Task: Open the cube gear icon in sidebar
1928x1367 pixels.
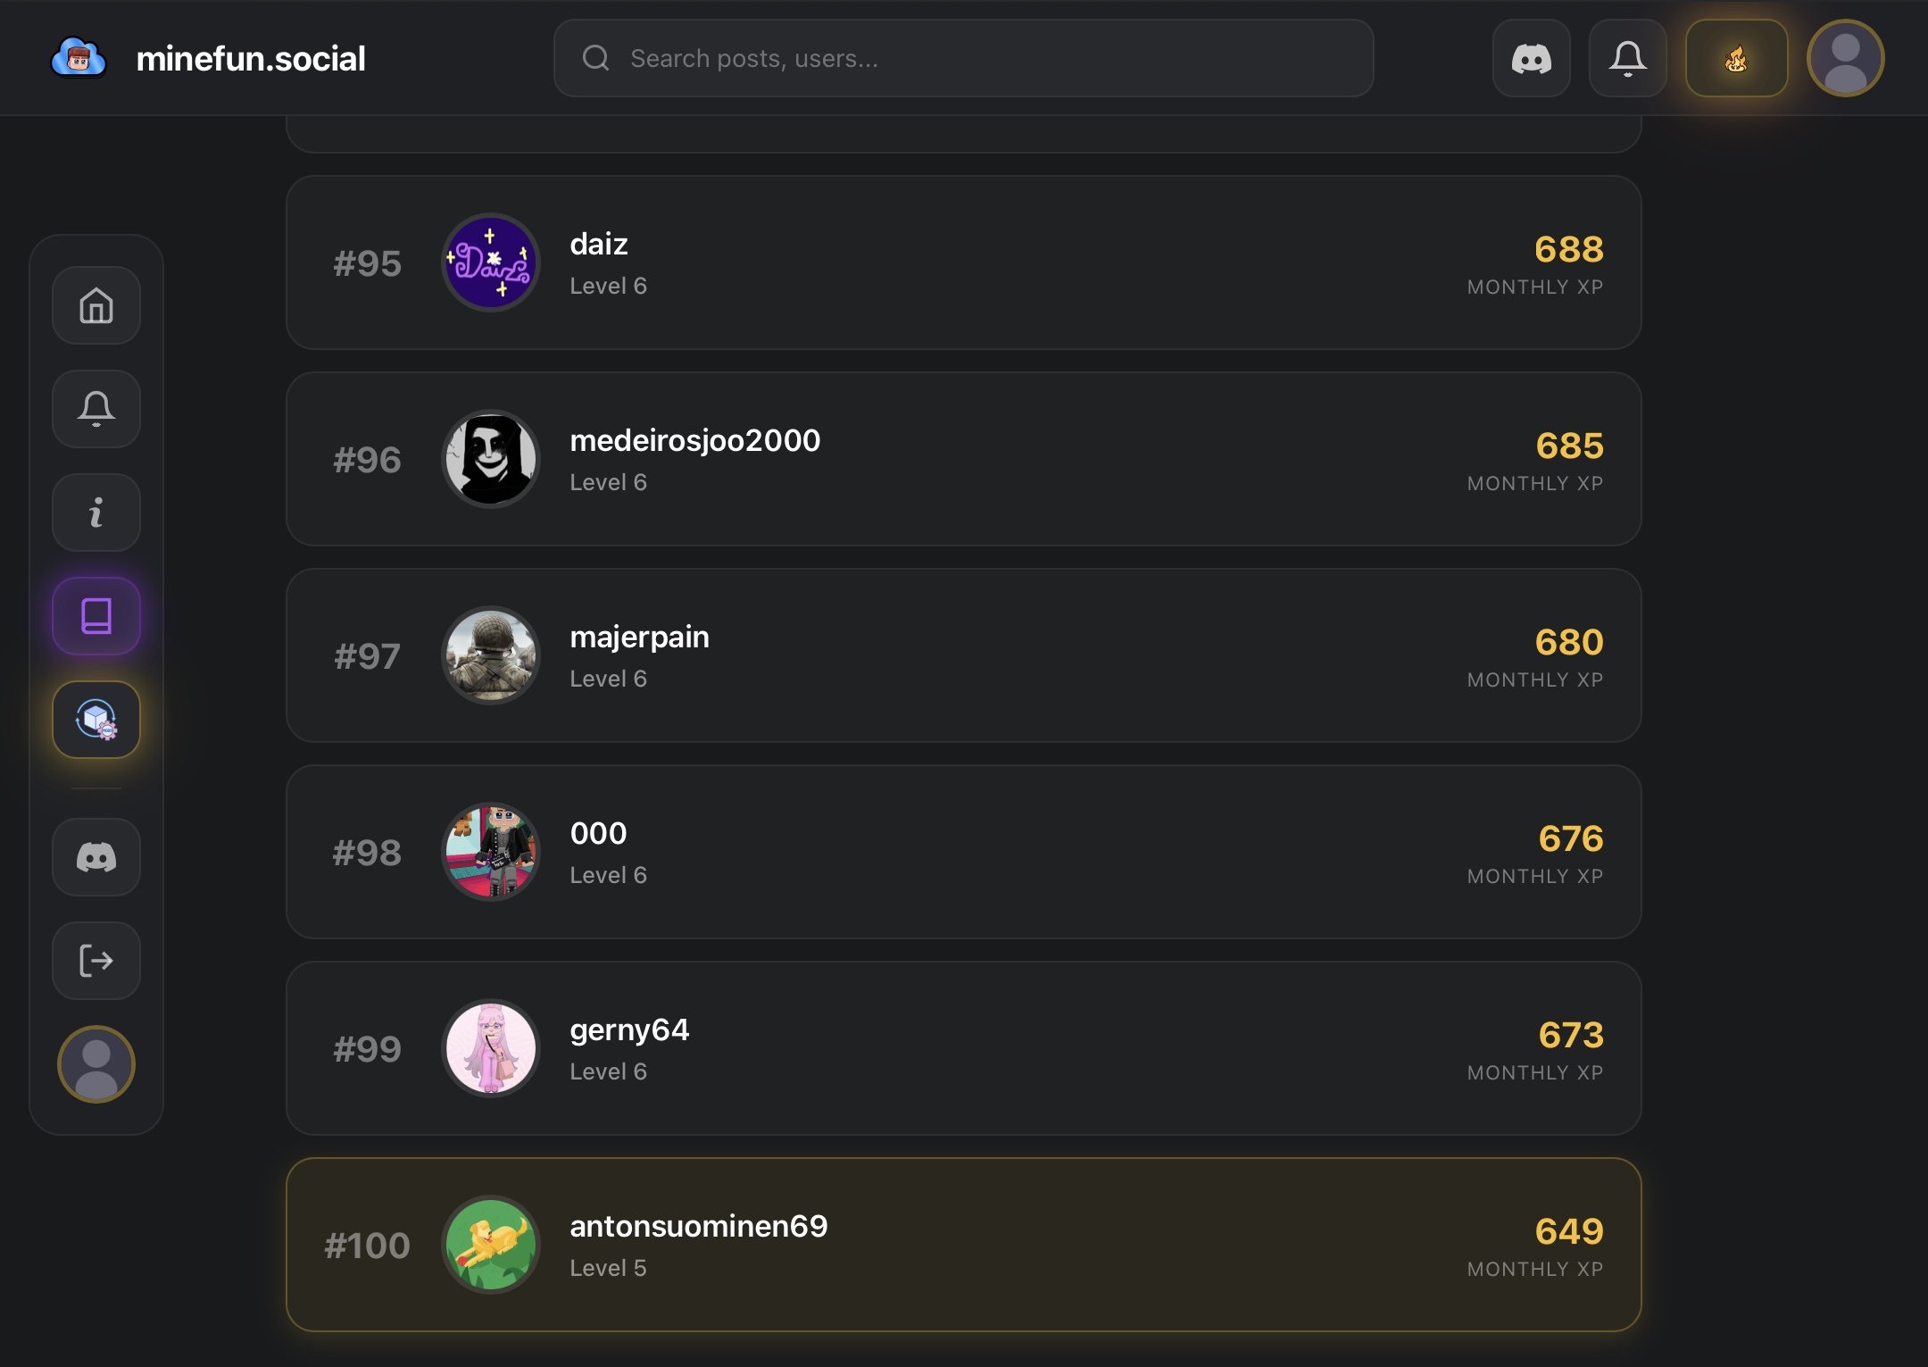Action: [96, 720]
